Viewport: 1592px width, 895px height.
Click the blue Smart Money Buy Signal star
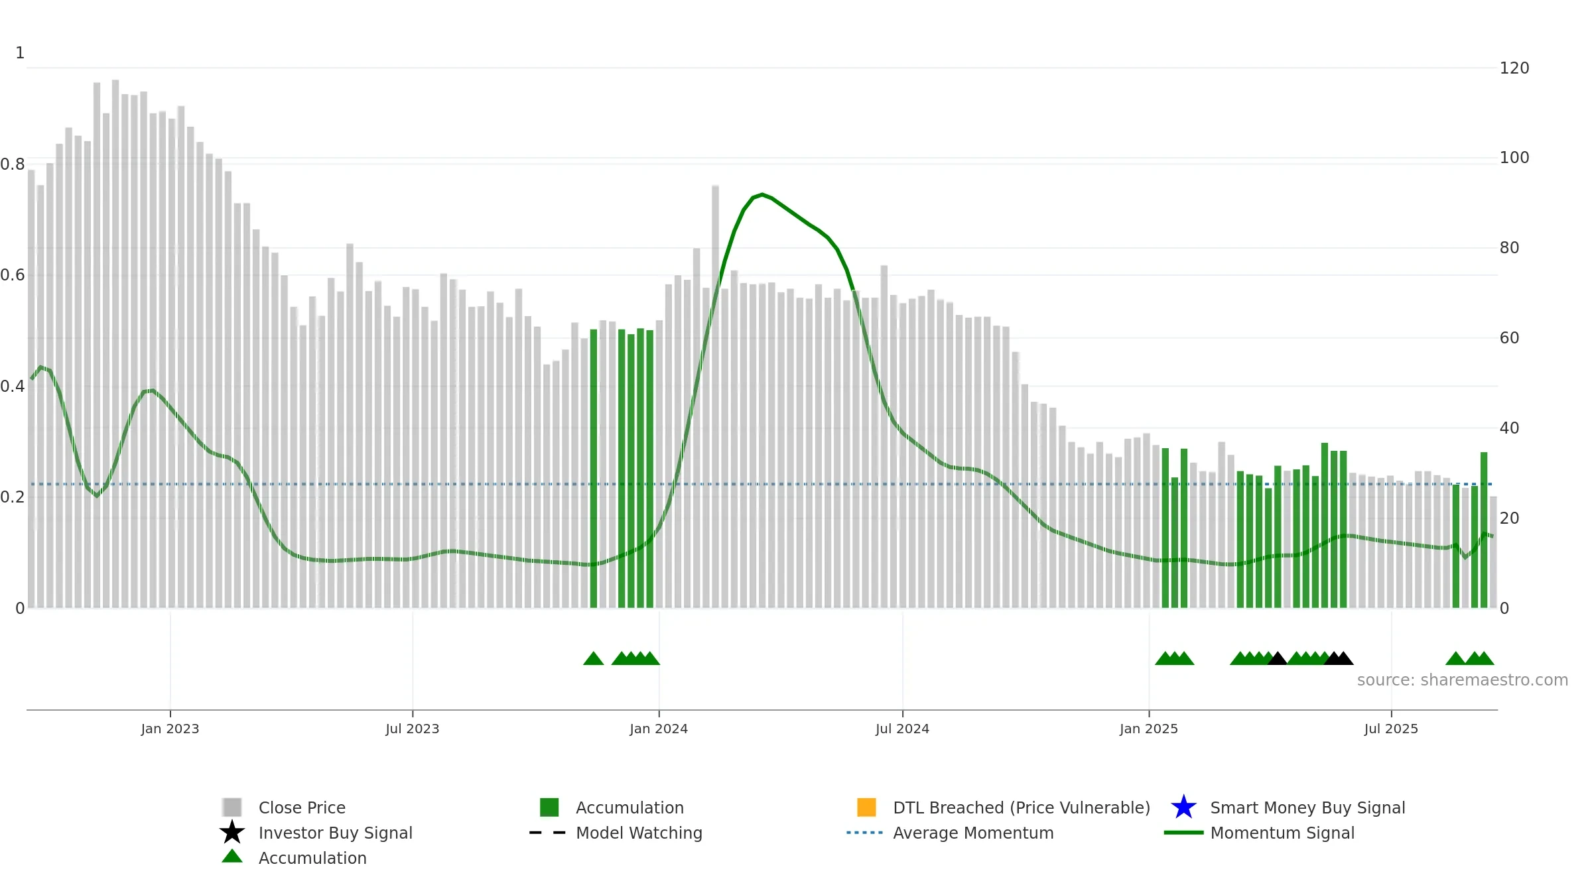(1183, 807)
